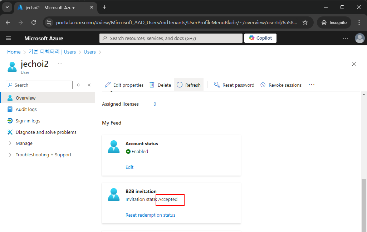Click the Enabled status text

[x=140, y=151]
